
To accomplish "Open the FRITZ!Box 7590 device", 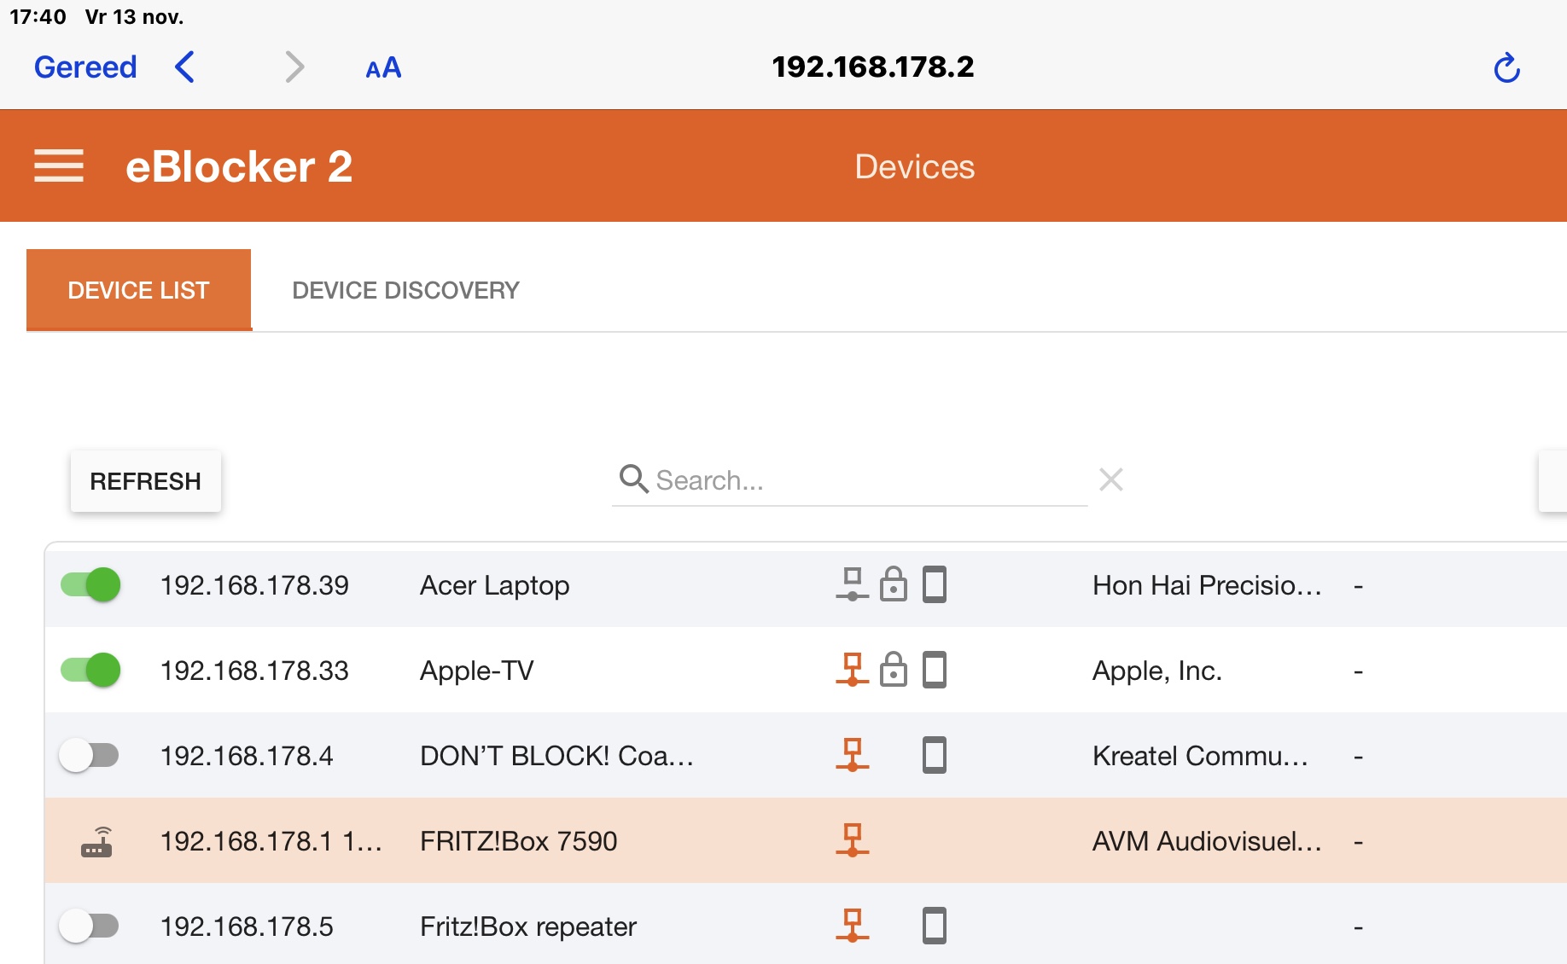I will click(519, 841).
